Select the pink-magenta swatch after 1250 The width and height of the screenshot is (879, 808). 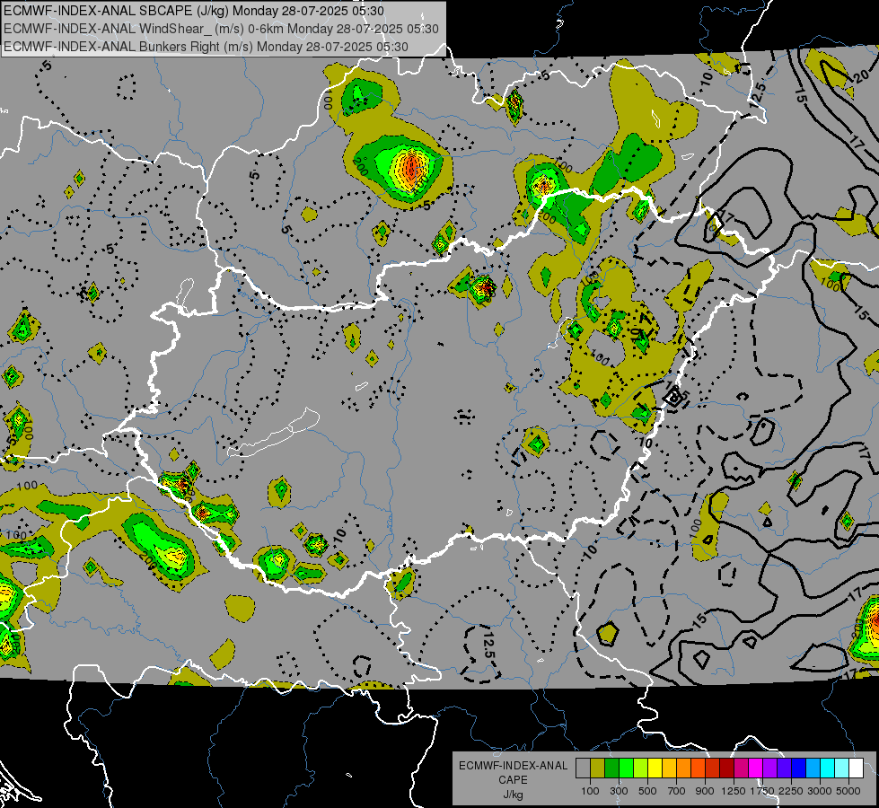click(x=741, y=768)
